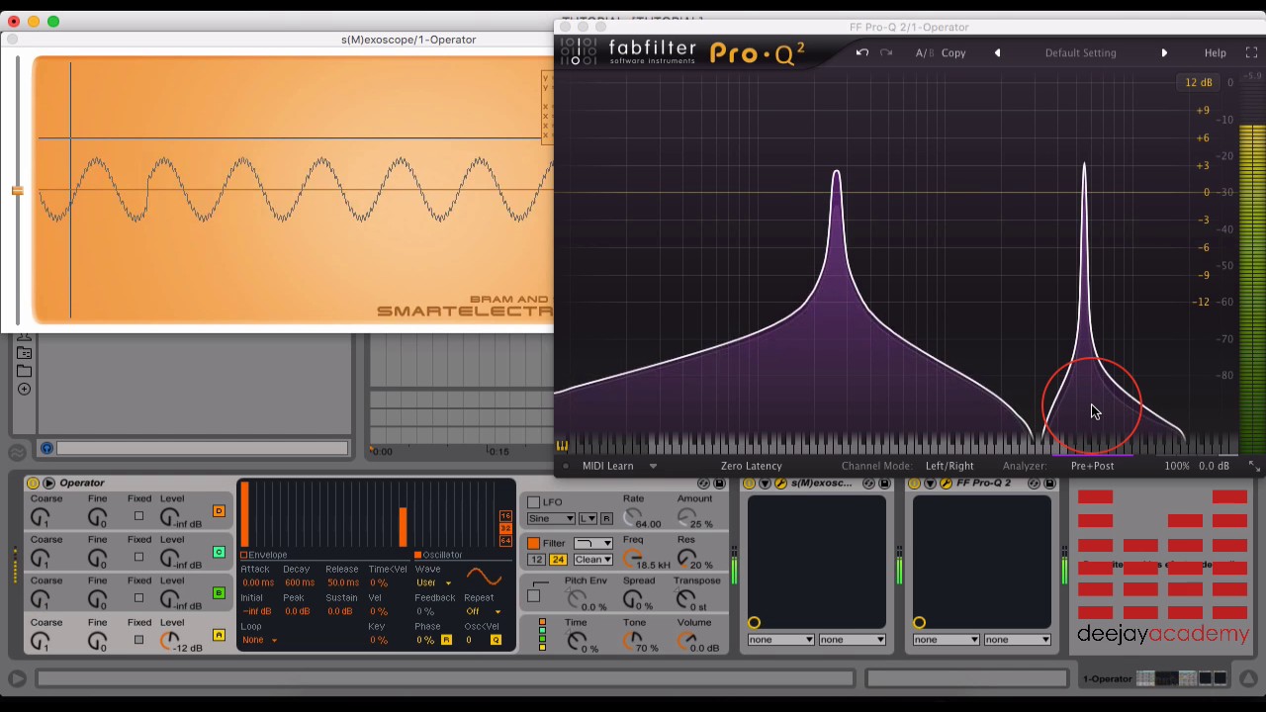The height and width of the screenshot is (712, 1266).
Task: Set harmonics count to 16
Action: 505,517
